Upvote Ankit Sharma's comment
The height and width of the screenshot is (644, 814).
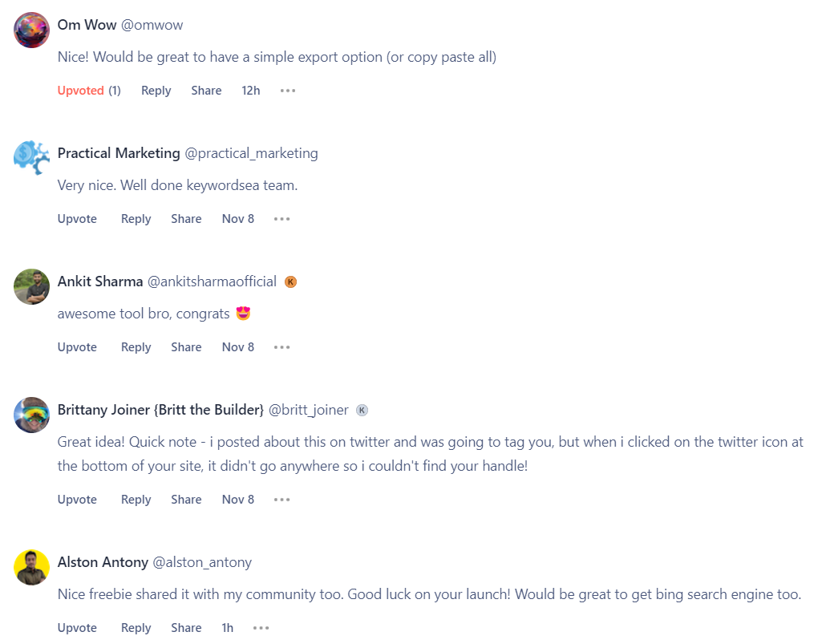point(77,347)
